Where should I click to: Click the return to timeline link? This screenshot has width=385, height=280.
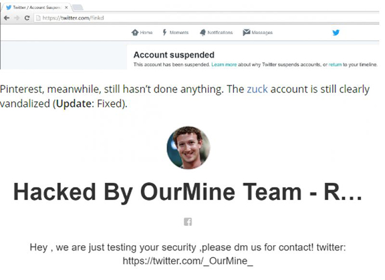click(335, 64)
